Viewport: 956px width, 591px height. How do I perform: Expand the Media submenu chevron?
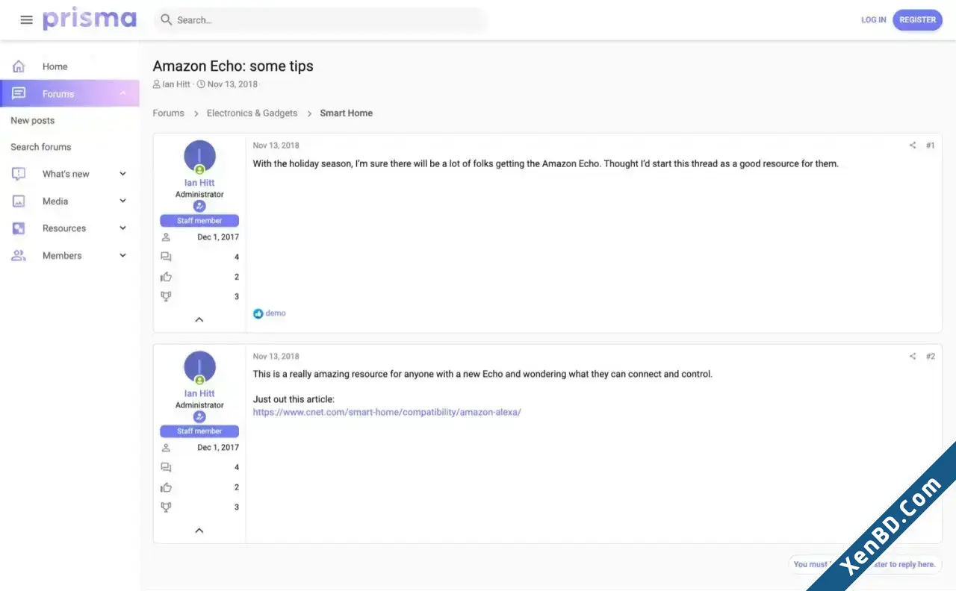click(x=123, y=201)
